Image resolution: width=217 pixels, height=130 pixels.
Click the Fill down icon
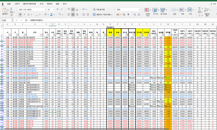click(199, 12)
